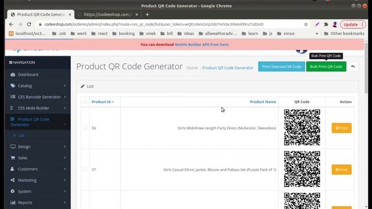The height and width of the screenshot is (209, 372).
Task: Click the Sales shopping cart icon
Action: 13,157
